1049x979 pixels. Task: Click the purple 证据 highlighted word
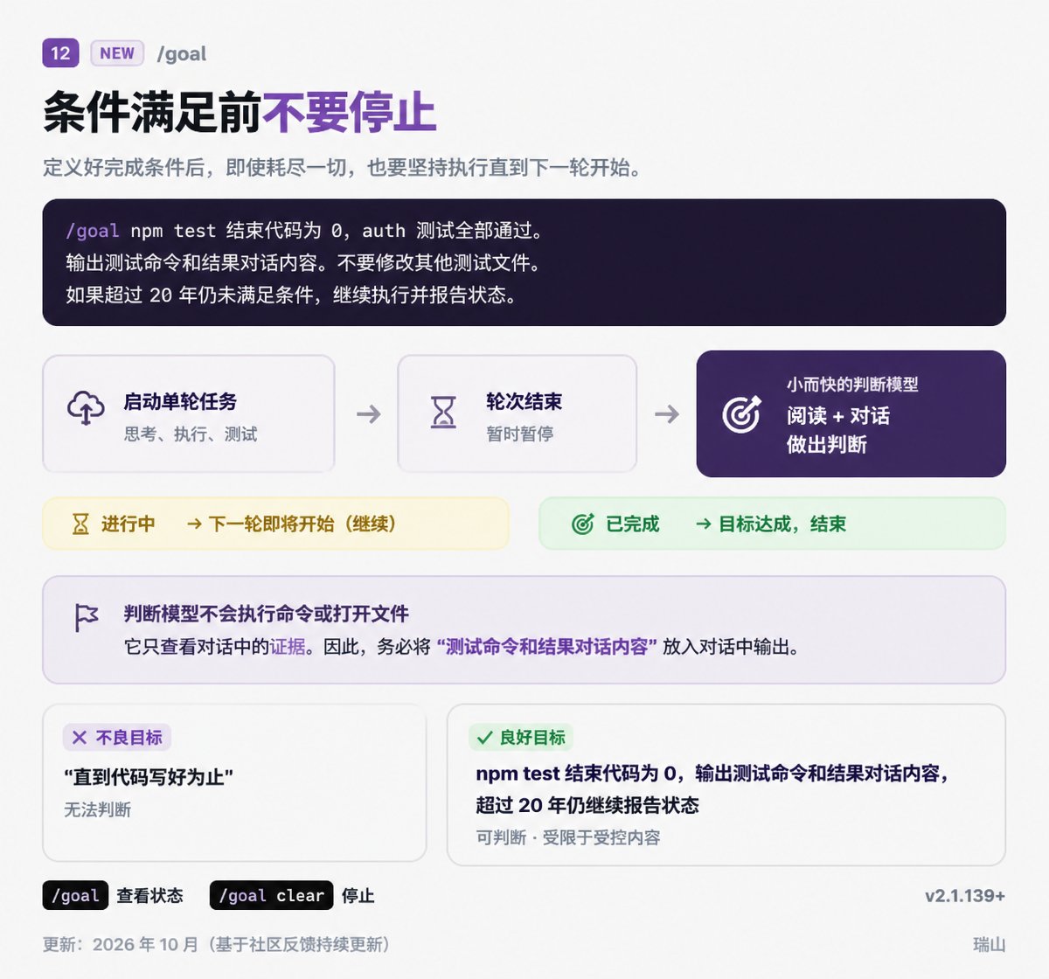pos(288,647)
